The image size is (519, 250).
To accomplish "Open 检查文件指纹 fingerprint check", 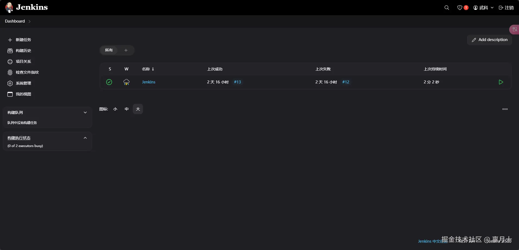I will click(23, 72).
